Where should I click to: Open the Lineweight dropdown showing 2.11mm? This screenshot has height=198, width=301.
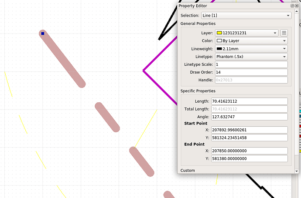251,49
